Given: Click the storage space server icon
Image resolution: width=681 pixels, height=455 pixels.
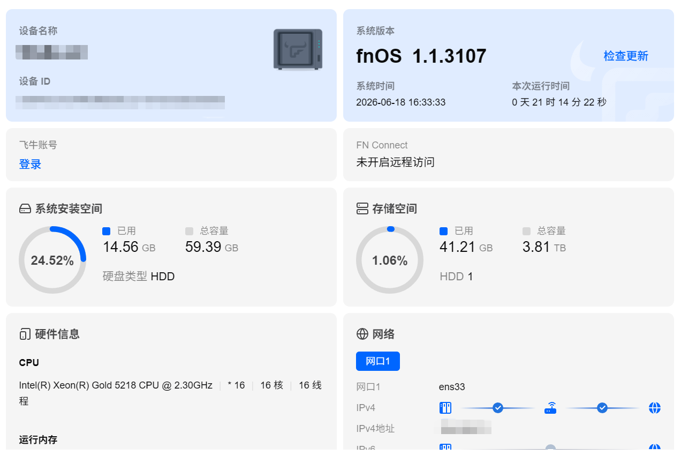Looking at the screenshot, I should 362,208.
